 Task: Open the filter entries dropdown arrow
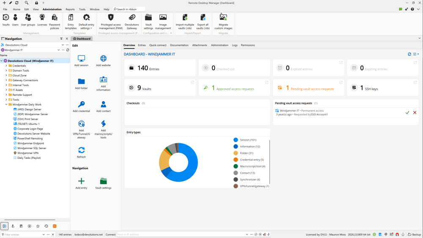pos(44,235)
